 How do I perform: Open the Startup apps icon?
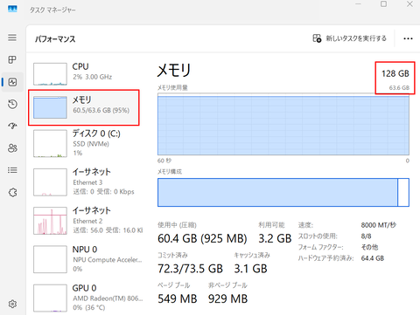click(x=12, y=126)
